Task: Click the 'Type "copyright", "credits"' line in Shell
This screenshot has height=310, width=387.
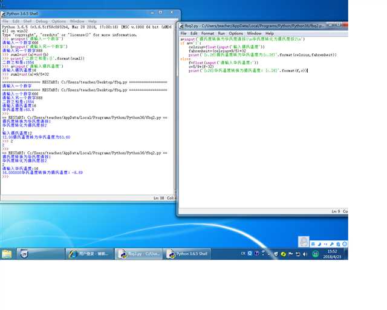Action: point(70,35)
